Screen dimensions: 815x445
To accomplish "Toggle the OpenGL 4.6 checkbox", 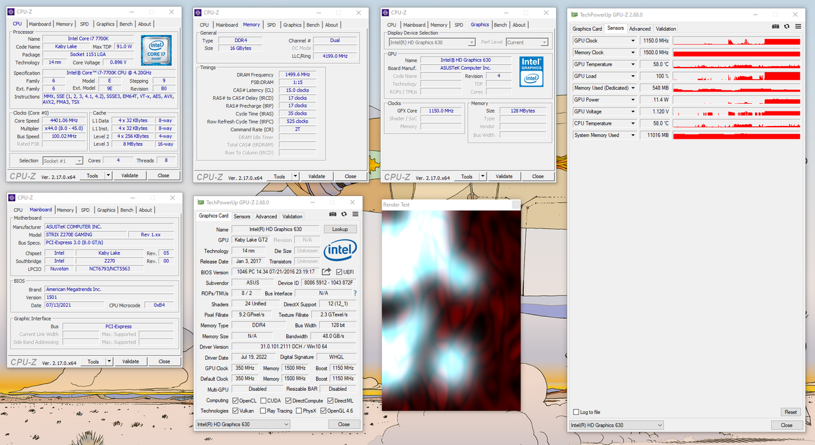I will coord(324,411).
